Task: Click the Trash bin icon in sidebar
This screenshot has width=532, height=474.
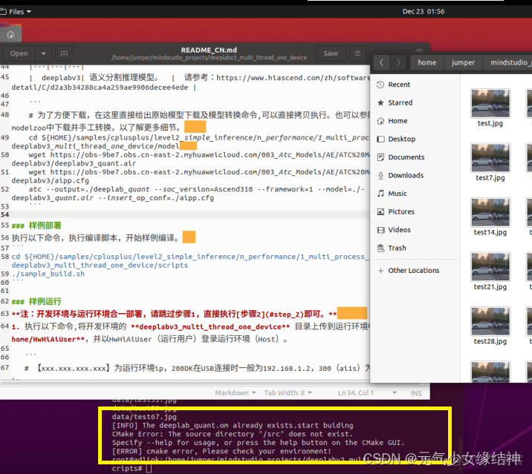Action: 380,248
